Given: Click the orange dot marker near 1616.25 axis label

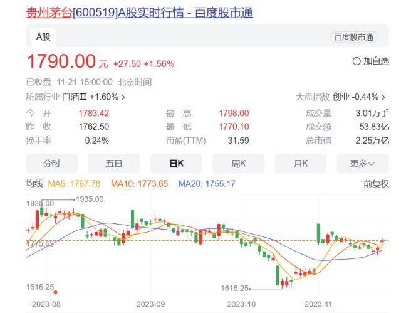Looking at the screenshot, I should tap(55, 292).
